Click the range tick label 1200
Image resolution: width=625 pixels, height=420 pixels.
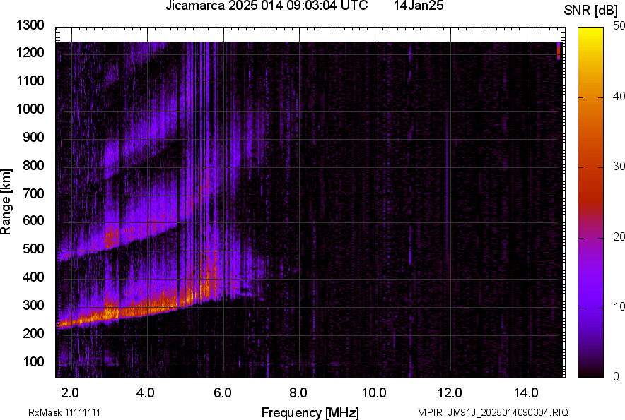30,52
